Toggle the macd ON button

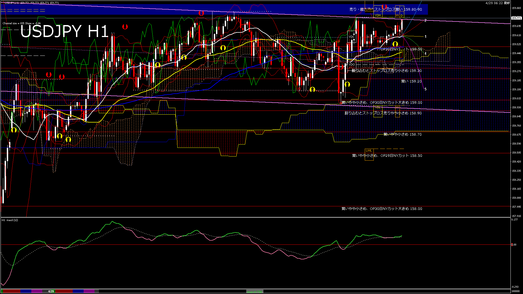click(x=255, y=291)
